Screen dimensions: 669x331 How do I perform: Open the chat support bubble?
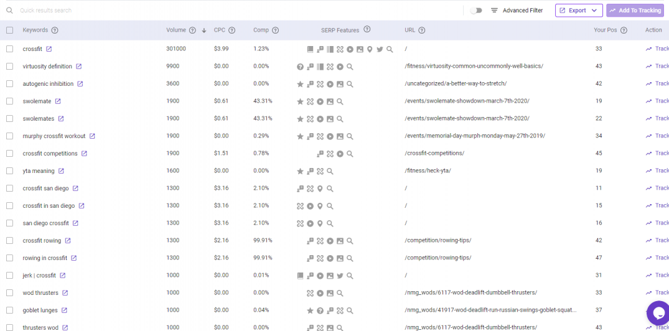[658, 313]
